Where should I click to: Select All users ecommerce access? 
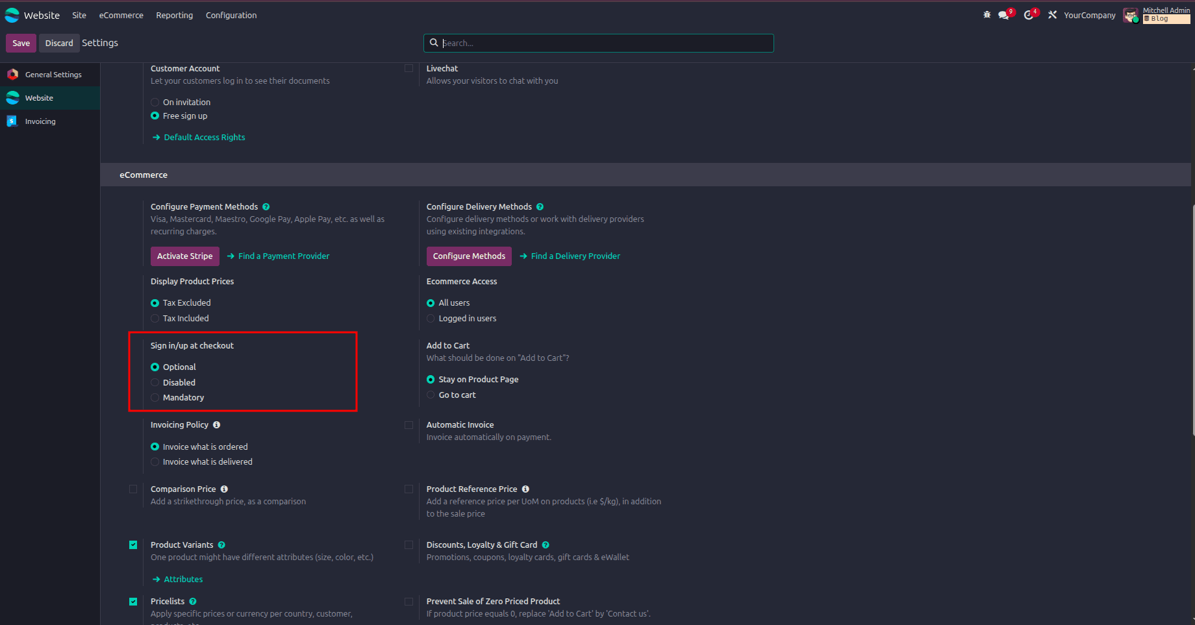pos(431,303)
